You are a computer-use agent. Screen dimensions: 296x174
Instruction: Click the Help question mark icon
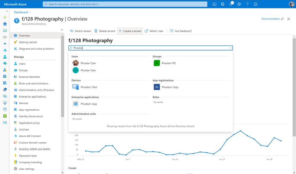pos(247,4)
